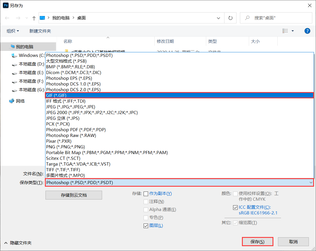
Task: Open the recent locations chevron
Action: pos(27,18)
